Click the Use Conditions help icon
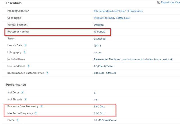The width and height of the screenshot is (180, 124). 28,66
